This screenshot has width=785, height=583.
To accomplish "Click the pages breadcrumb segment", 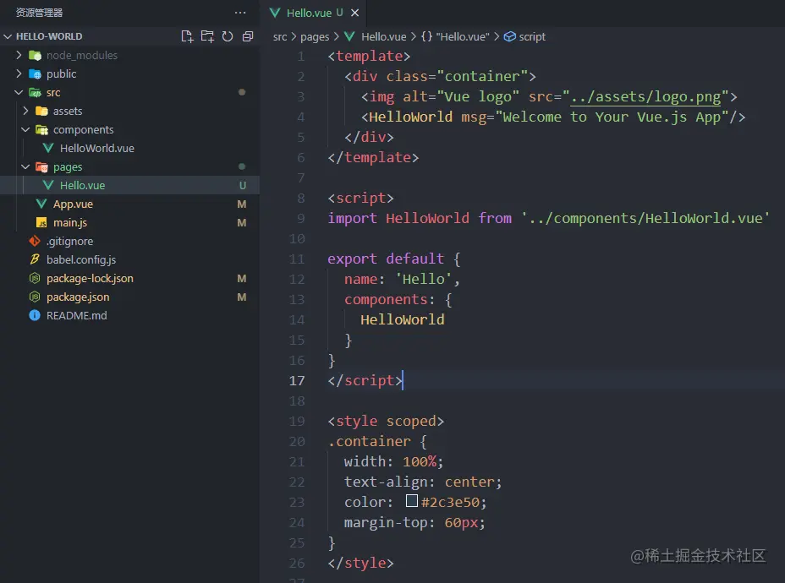I will [315, 36].
